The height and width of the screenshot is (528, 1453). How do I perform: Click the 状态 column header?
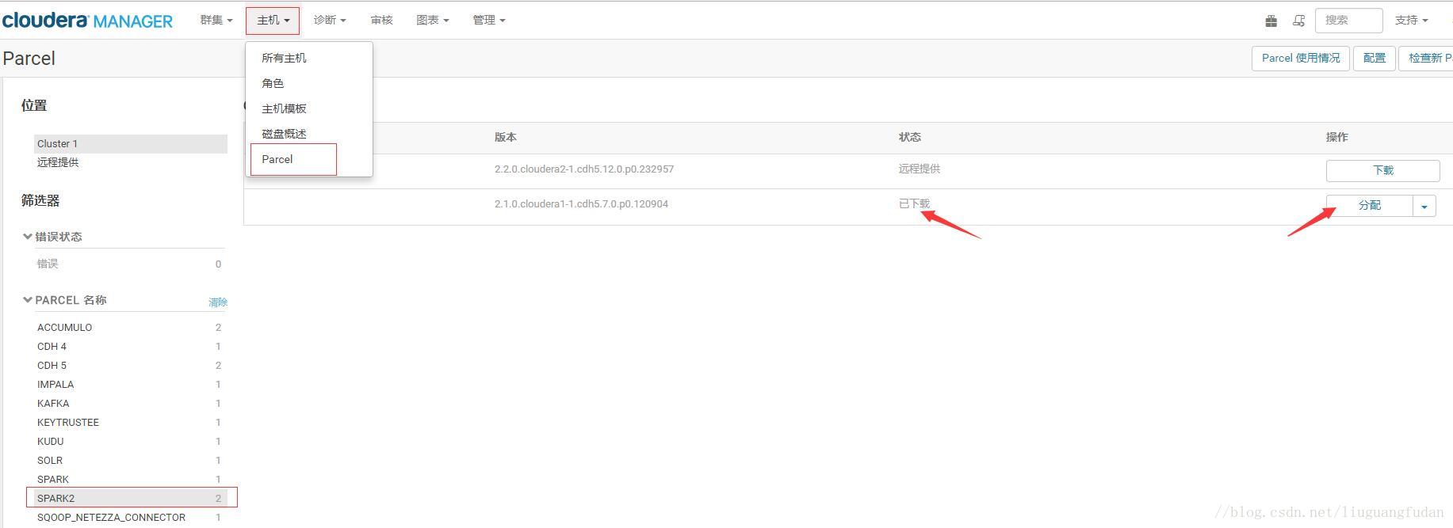pos(910,137)
